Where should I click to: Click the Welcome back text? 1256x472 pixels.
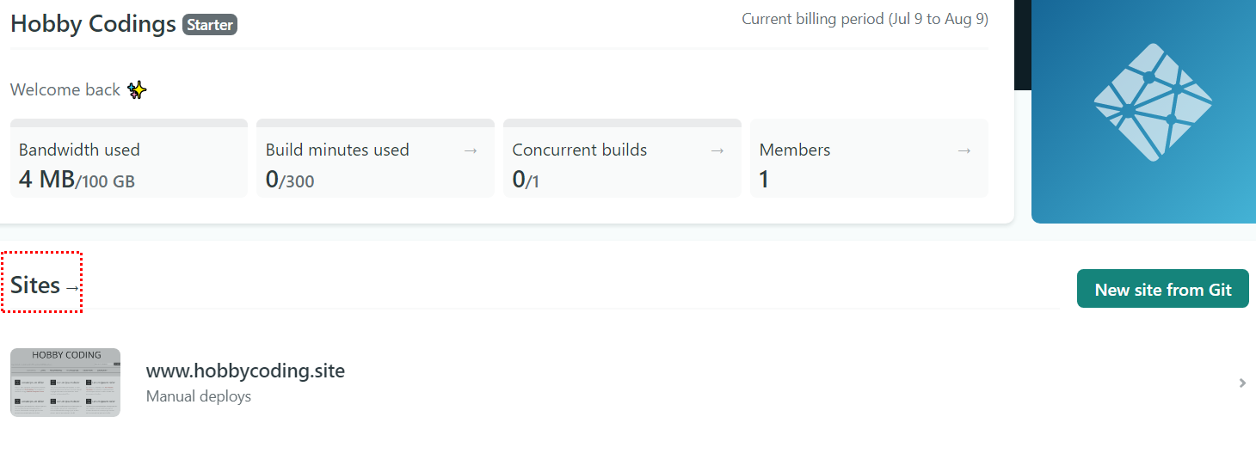pyautogui.click(x=65, y=89)
